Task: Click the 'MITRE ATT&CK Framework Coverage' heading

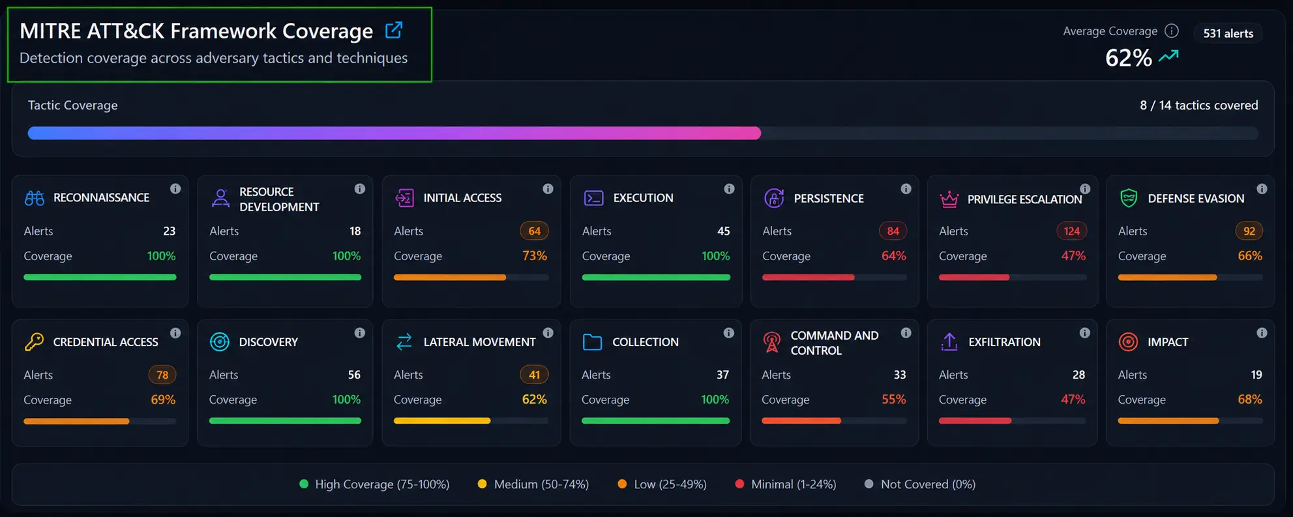Action: [196, 31]
